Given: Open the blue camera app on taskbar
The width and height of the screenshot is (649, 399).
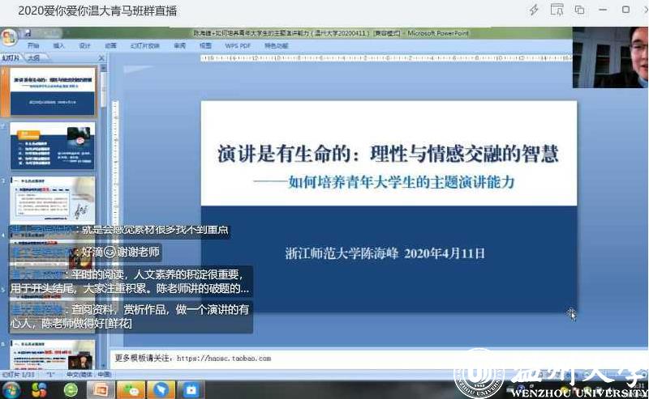Looking at the screenshot, I should coord(191,390).
